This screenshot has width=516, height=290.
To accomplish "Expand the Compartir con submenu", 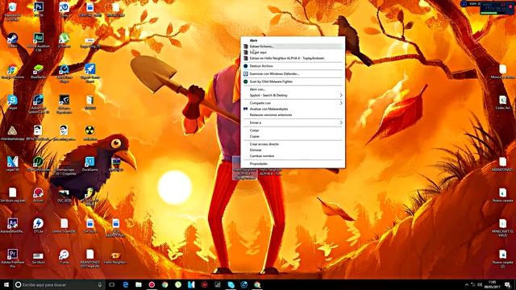I will pyautogui.click(x=293, y=103).
